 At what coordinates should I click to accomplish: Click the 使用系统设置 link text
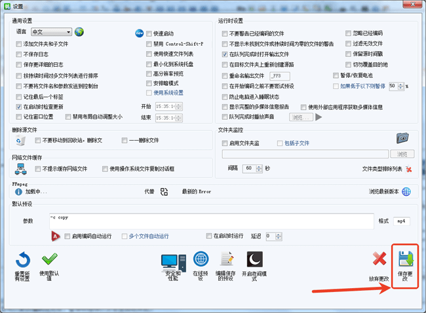(x=168, y=93)
